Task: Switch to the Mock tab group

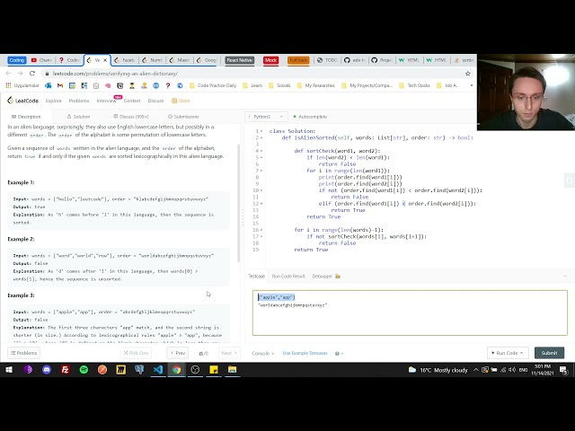Action: coord(271,60)
